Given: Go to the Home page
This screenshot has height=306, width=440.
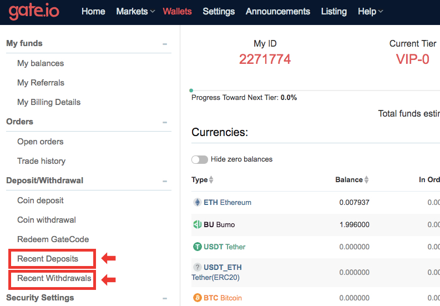Looking at the screenshot, I should [x=93, y=12].
